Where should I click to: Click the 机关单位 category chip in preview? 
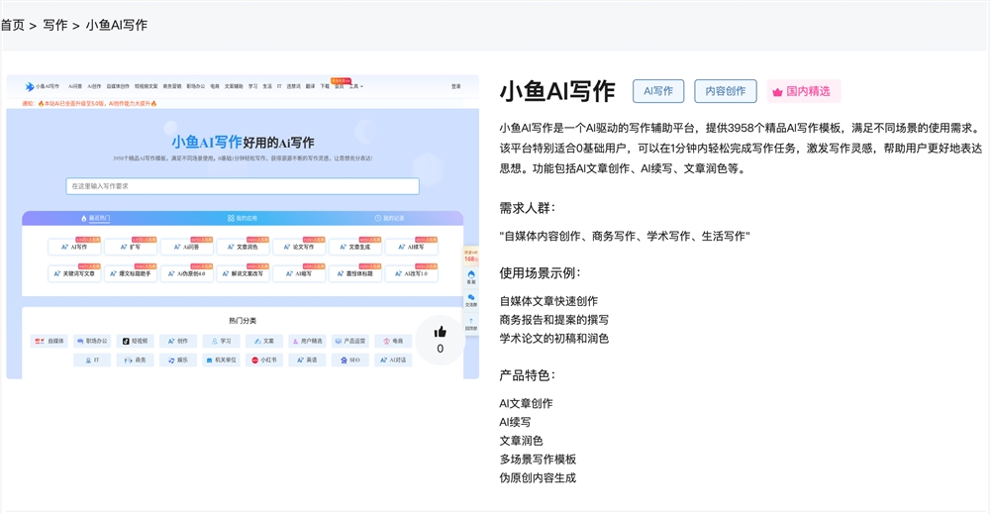[x=221, y=360]
